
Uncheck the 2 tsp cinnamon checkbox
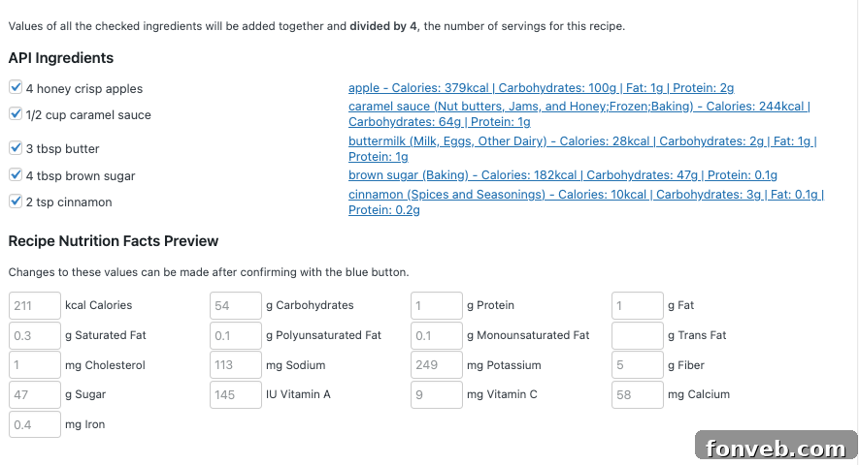(16, 201)
